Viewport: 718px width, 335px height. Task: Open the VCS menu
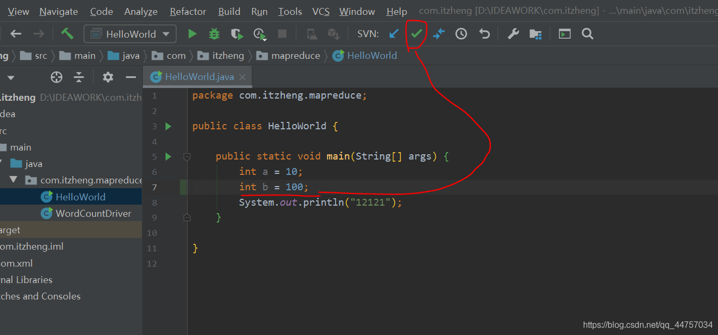320,11
